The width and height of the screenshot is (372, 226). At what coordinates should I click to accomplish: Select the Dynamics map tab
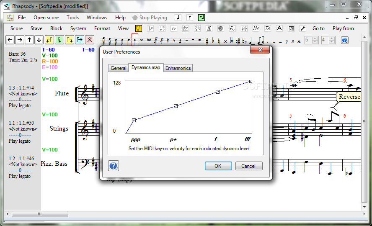click(146, 67)
